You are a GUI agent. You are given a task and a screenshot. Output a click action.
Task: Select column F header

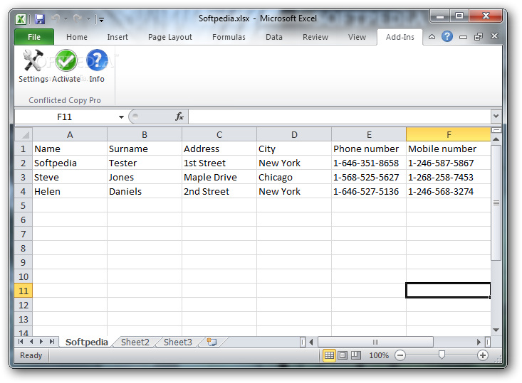[x=449, y=134]
